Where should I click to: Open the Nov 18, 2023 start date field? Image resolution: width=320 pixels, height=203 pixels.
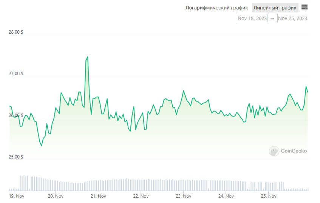click(x=252, y=18)
